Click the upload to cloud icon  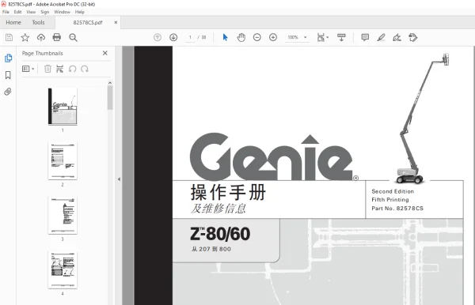41,37
